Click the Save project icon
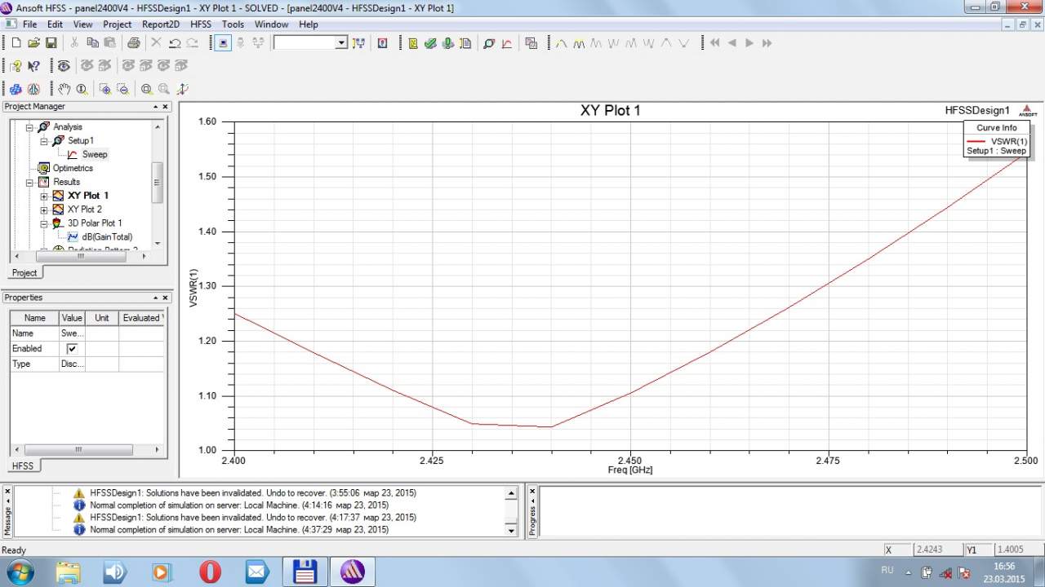Image resolution: width=1045 pixels, height=587 pixels. (51, 43)
